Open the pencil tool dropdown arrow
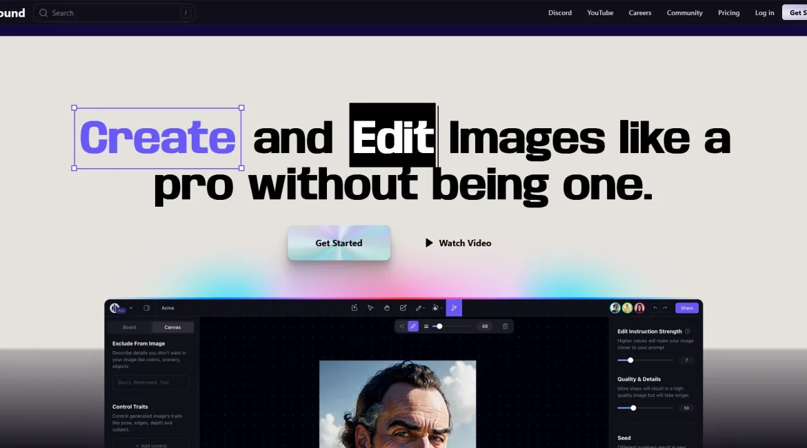This screenshot has height=448, width=807. pyautogui.click(x=424, y=309)
